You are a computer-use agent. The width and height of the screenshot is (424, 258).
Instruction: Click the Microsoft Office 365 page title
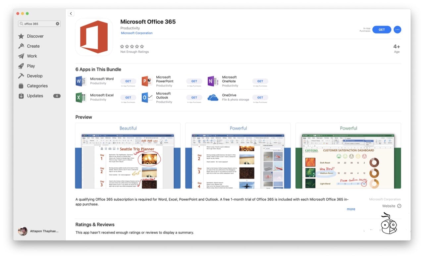pyautogui.click(x=148, y=22)
